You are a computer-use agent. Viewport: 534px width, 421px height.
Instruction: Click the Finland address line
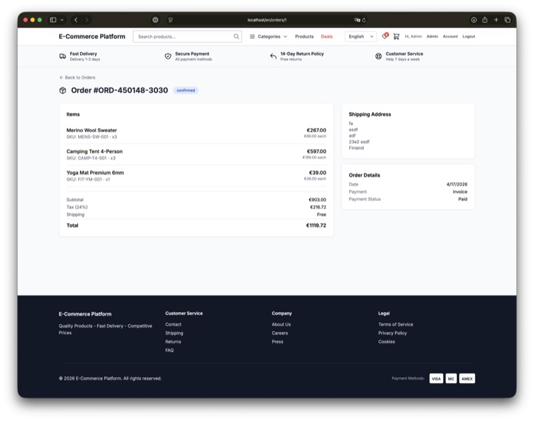point(356,148)
